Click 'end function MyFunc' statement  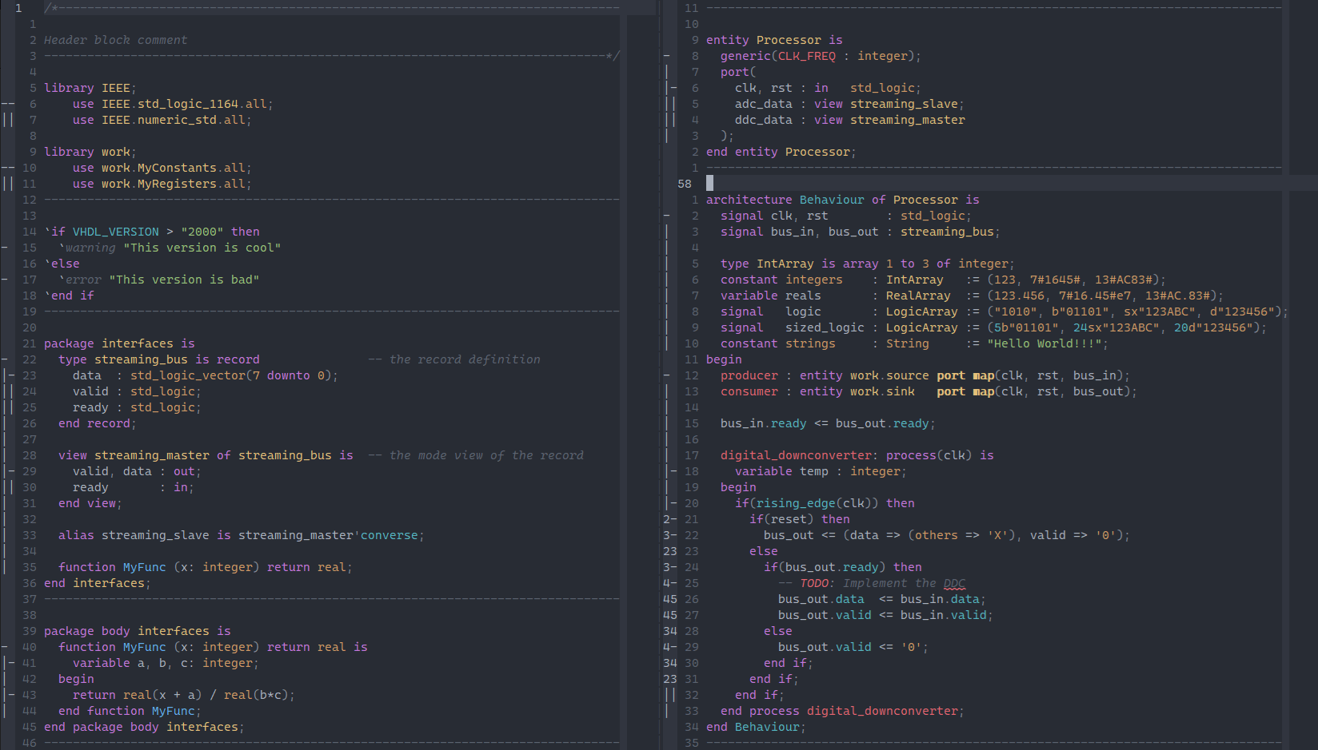point(130,711)
